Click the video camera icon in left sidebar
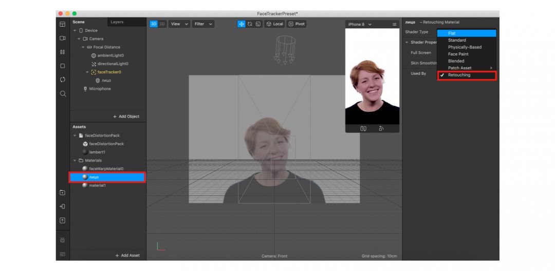555x271 pixels. [63, 38]
